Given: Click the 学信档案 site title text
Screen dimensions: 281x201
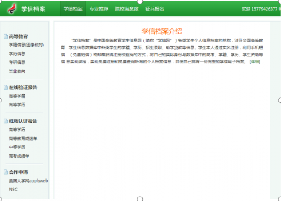Looking at the screenshot, I should 33,9.
